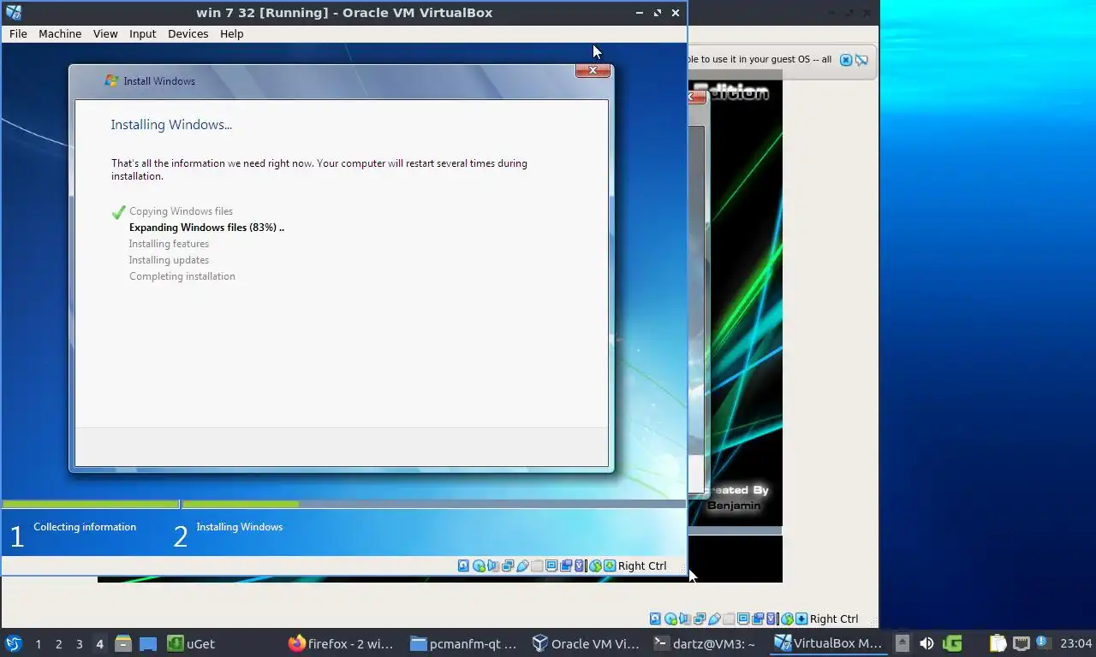Click the don't-show-again icon beside notification X
Screen dimensions: 1096x657
[862, 60]
